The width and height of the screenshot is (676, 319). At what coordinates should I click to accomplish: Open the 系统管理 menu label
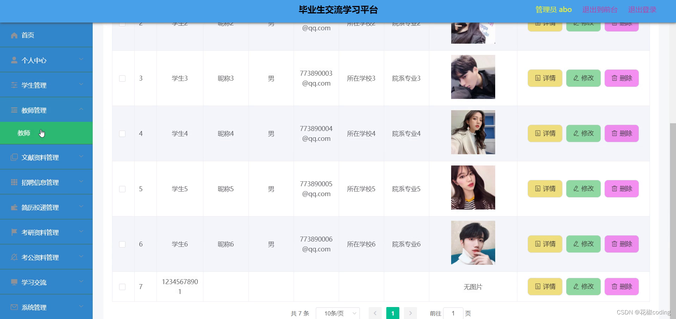pos(34,307)
